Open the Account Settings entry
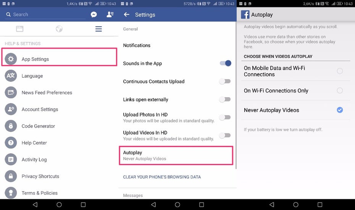The height and width of the screenshot is (210, 355). pos(59,109)
